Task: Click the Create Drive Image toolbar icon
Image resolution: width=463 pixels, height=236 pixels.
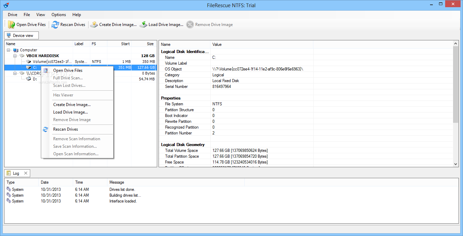Action: pyautogui.click(x=94, y=25)
